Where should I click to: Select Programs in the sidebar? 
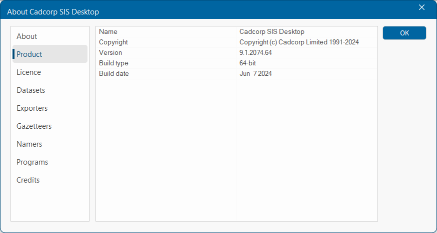pos(32,162)
